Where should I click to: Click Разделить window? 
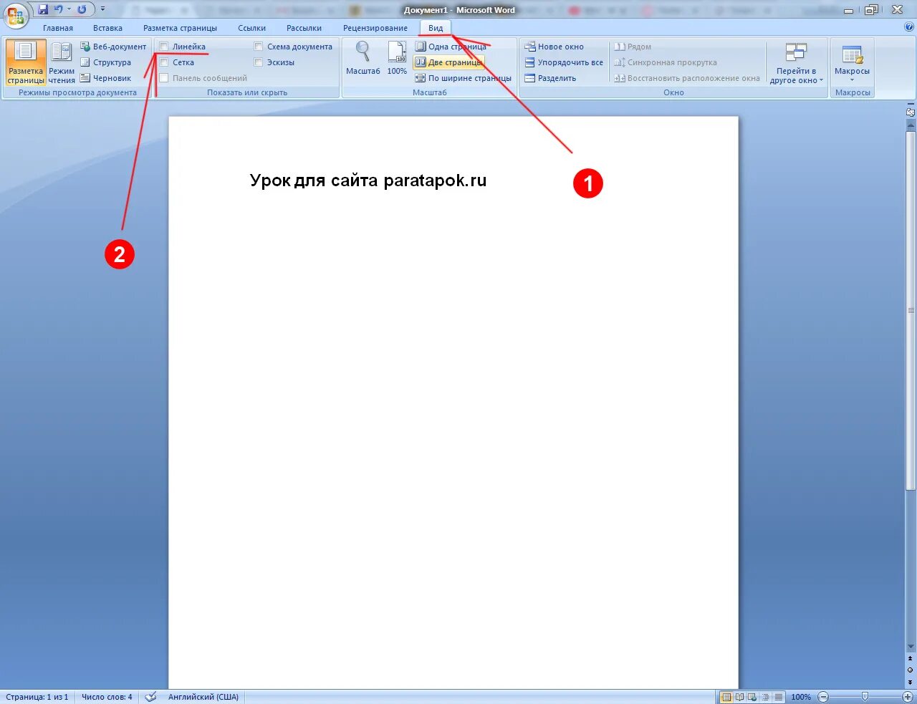click(550, 78)
